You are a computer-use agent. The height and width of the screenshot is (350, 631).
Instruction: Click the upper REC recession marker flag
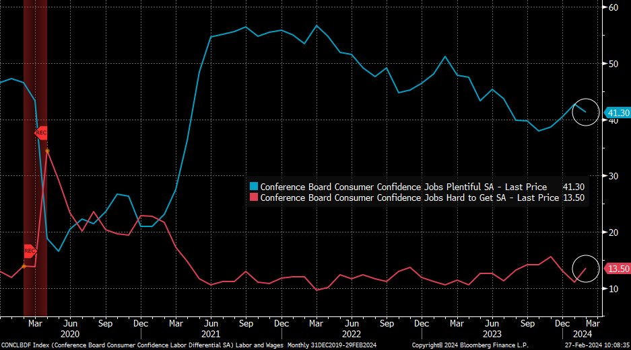(x=40, y=132)
